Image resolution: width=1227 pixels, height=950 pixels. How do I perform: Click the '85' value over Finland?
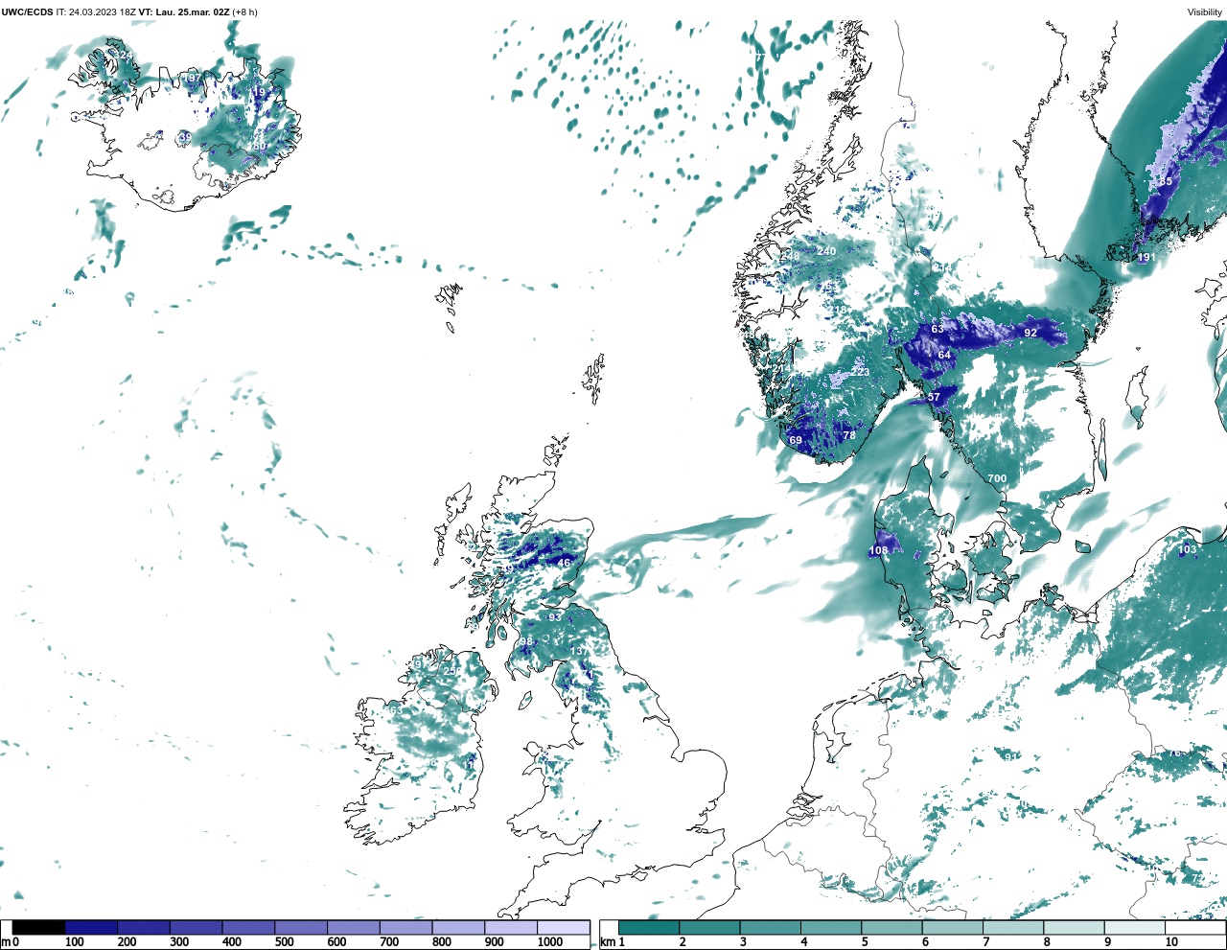point(1166,181)
